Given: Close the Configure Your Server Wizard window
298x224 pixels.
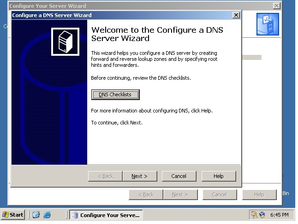Looking at the screenshot, I should pos(276,6).
